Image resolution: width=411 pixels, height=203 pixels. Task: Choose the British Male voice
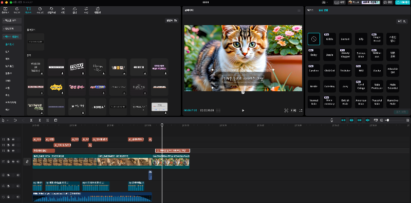[x=345, y=102]
